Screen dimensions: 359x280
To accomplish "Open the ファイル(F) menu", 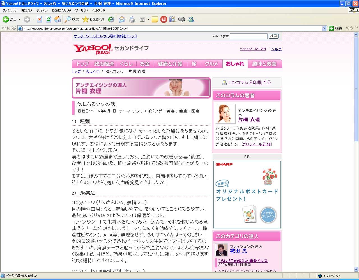I will tap(9, 10).
